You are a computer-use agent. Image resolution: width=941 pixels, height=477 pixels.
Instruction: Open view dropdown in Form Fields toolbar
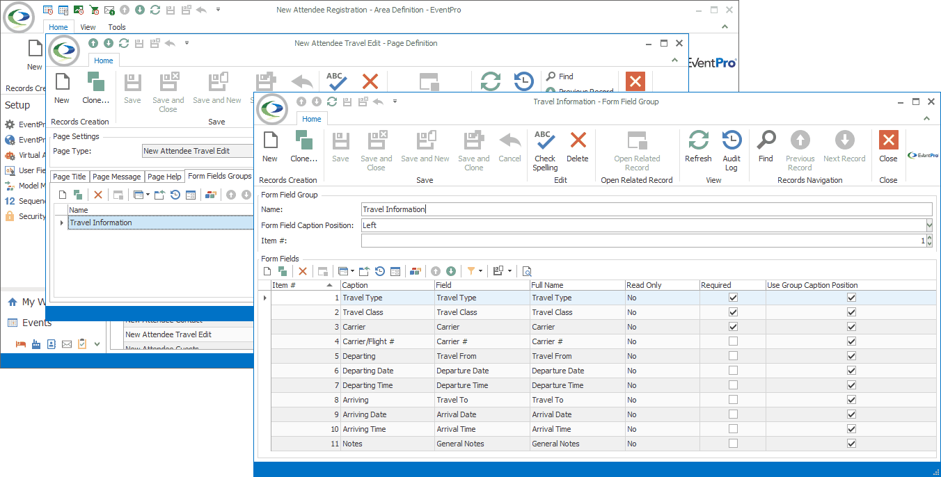(352, 271)
